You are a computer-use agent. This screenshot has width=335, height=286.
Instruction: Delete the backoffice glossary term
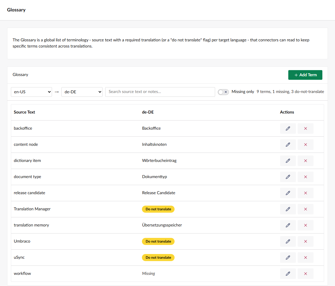(306, 128)
